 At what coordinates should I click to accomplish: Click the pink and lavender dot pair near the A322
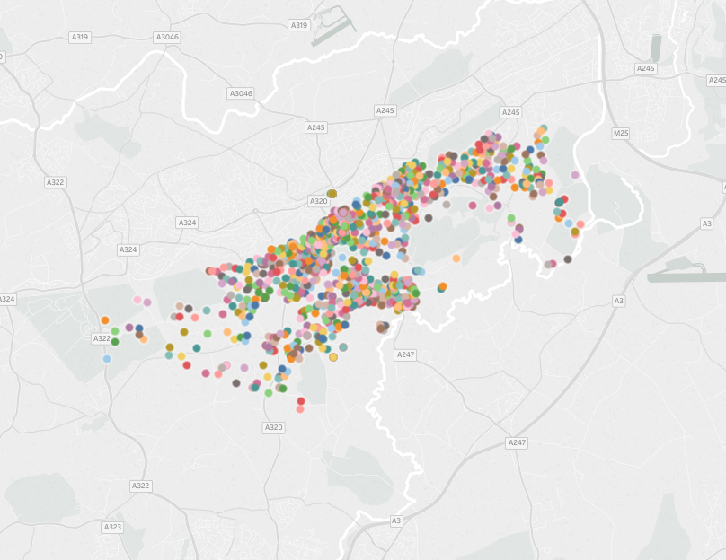pos(141,302)
